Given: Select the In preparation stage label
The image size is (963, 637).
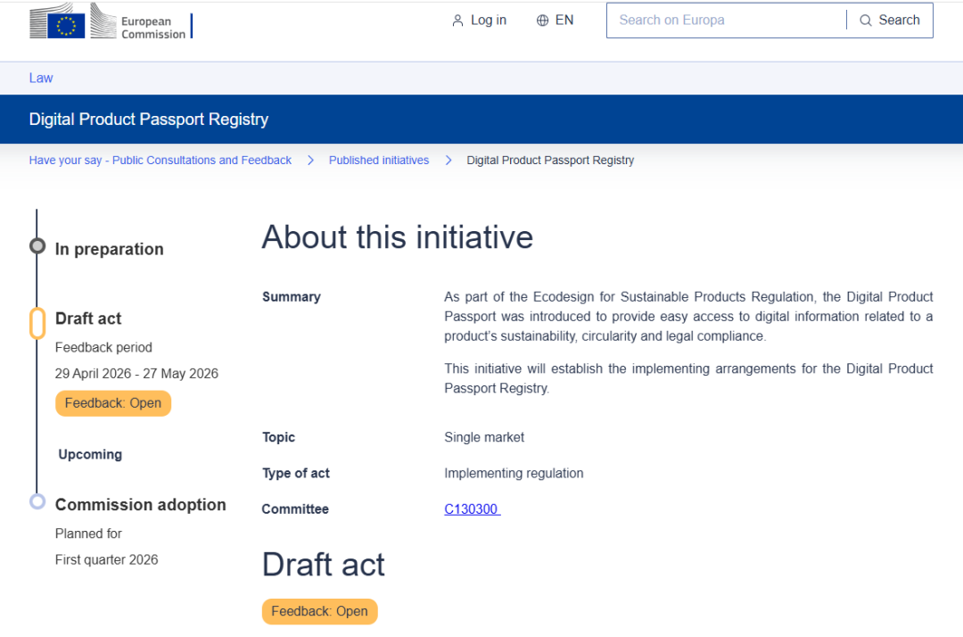Looking at the screenshot, I should click(110, 249).
